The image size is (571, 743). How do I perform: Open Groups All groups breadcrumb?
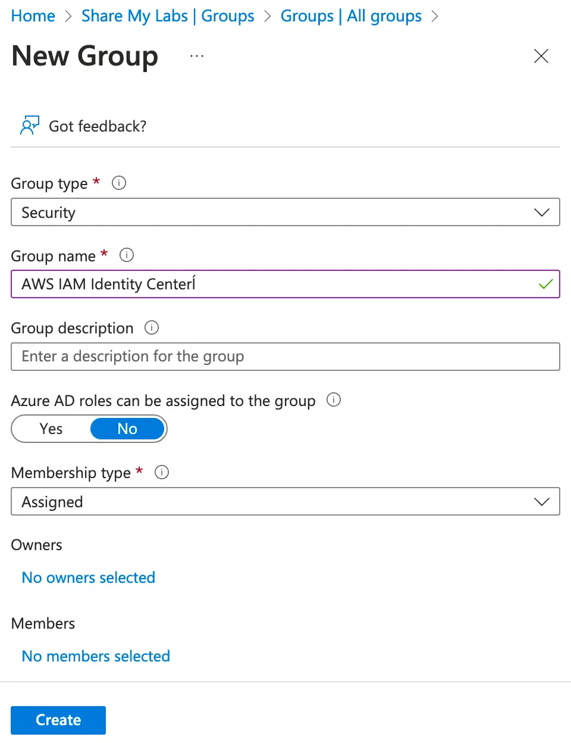(351, 16)
